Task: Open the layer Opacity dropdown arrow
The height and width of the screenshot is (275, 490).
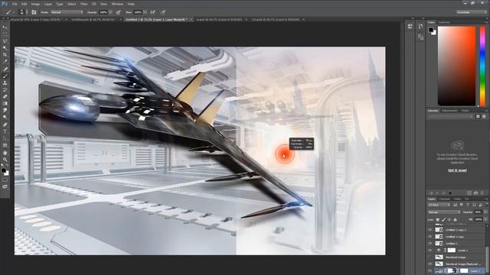Action: (x=485, y=212)
